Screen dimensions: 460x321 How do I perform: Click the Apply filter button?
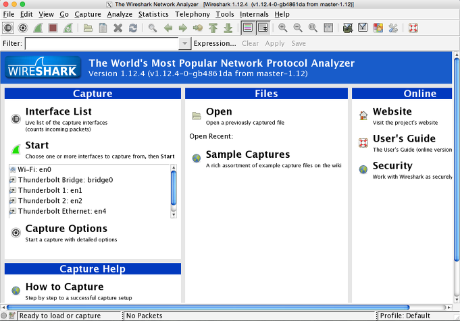coord(275,43)
